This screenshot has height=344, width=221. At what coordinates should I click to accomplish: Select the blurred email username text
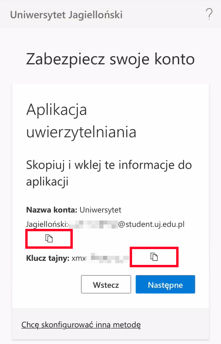(x=93, y=225)
